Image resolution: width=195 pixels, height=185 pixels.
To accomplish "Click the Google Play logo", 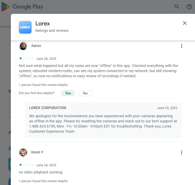I will 22,7.
